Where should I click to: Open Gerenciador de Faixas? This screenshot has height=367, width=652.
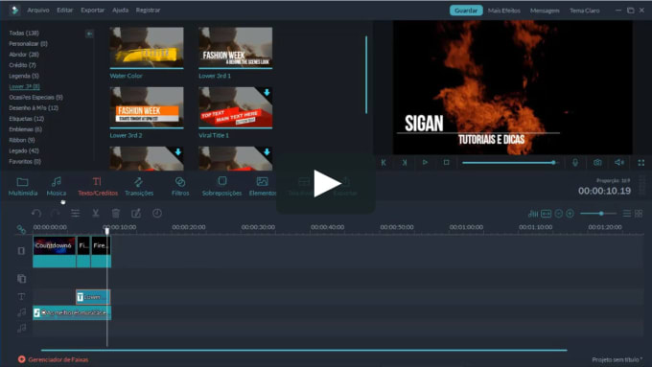pos(54,359)
